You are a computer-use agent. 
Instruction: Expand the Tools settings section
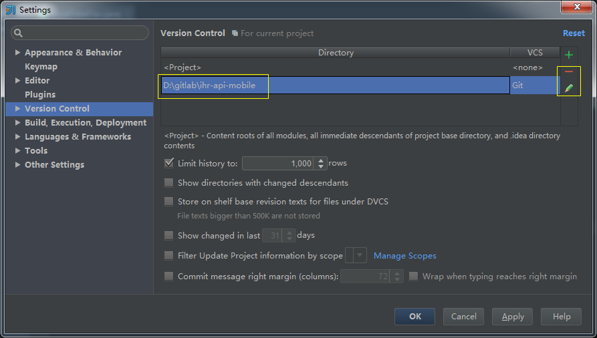pos(17,151)
